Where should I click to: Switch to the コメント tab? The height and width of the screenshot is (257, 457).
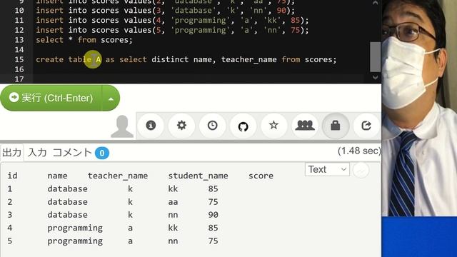click(x=72, y=152)
